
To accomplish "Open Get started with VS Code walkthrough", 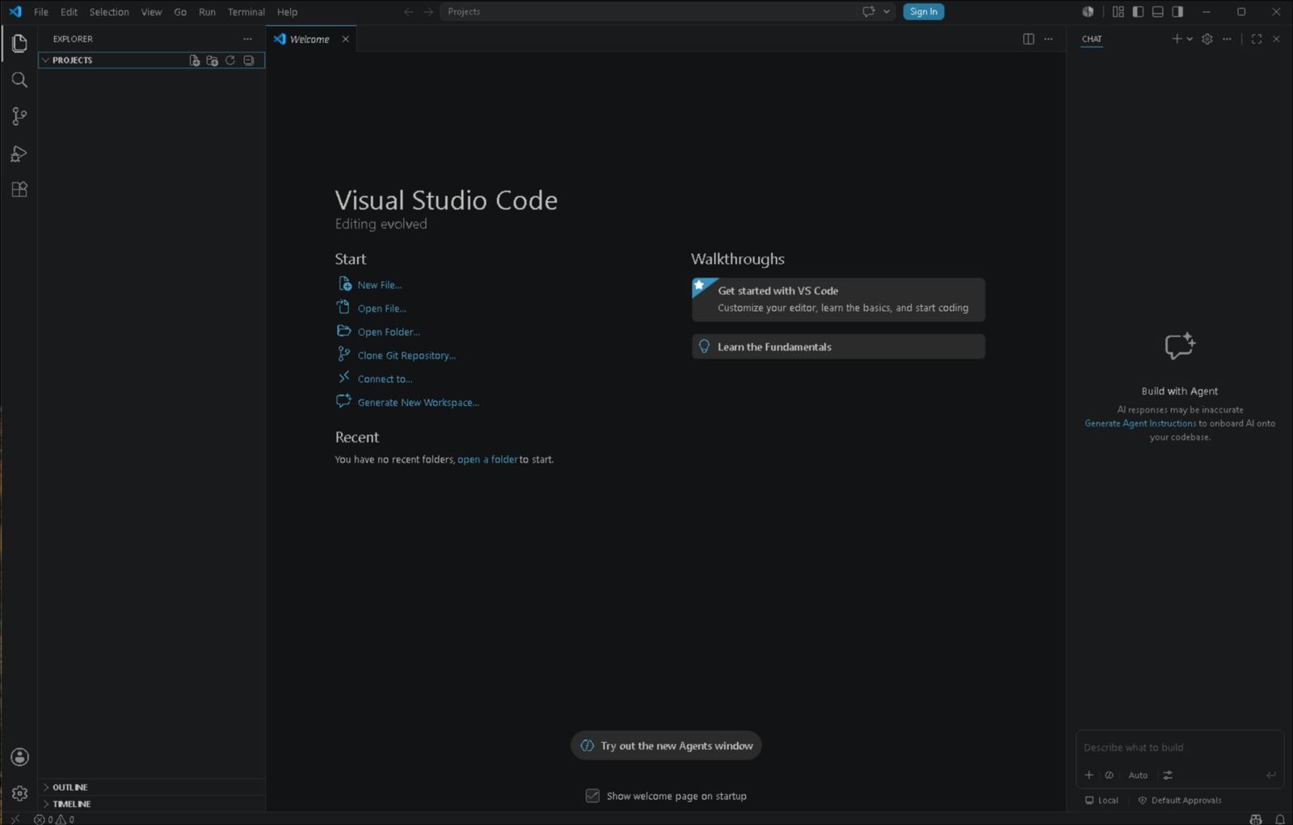I will (x=838, y=299).
